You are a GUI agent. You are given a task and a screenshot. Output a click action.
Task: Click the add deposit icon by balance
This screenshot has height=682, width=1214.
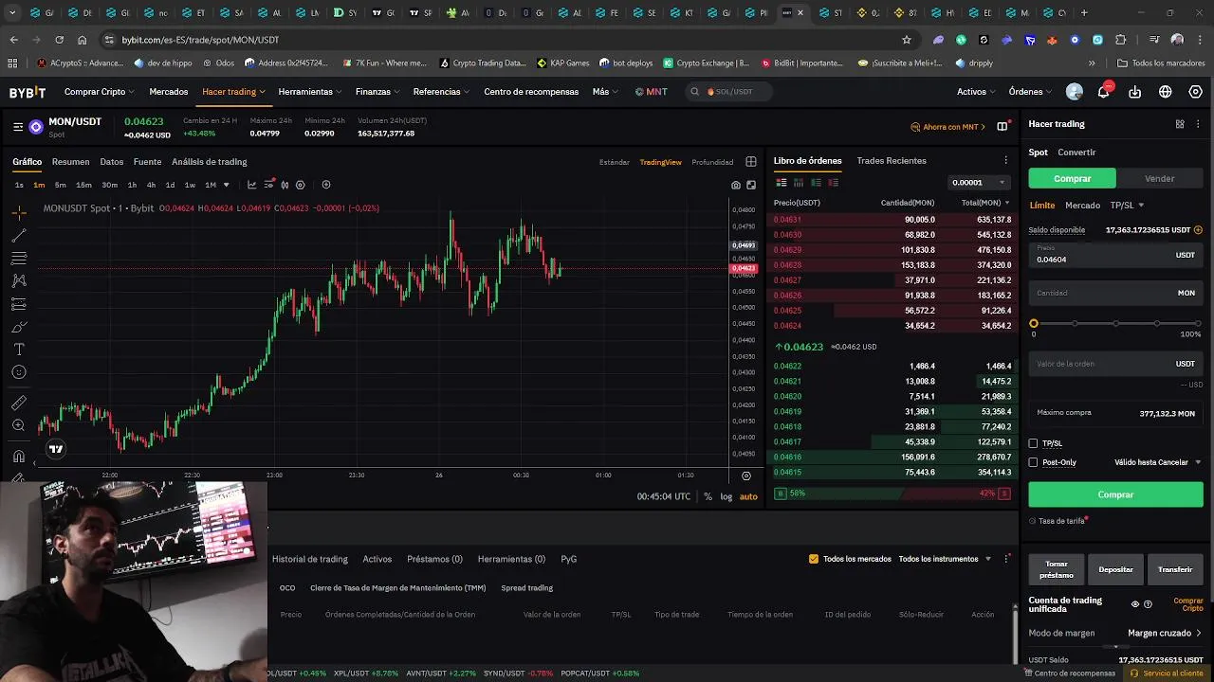[x=1198, y=230]
